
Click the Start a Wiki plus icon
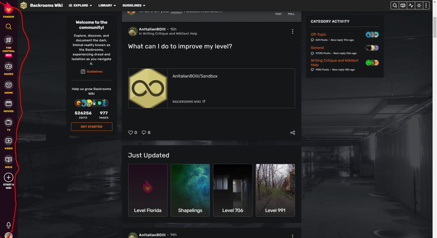(9, 177)
